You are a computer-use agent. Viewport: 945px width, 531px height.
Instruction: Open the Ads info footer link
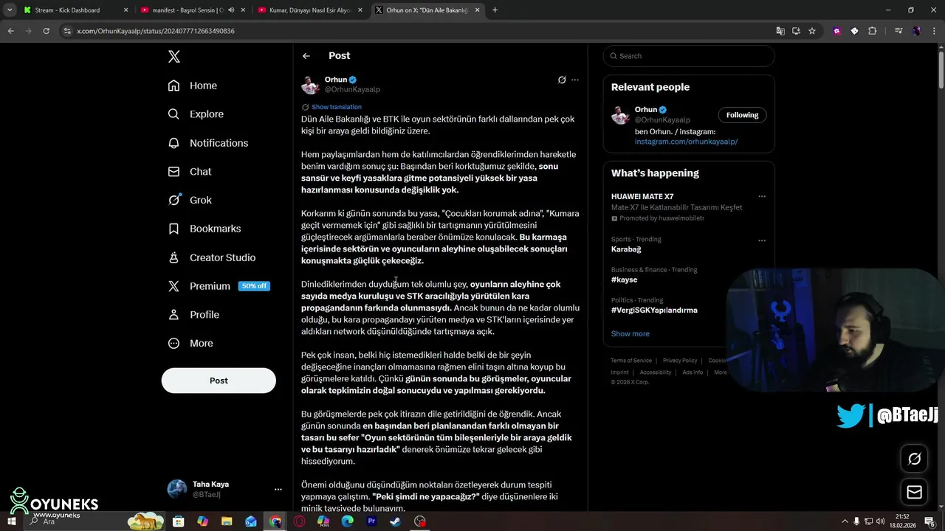693,372
